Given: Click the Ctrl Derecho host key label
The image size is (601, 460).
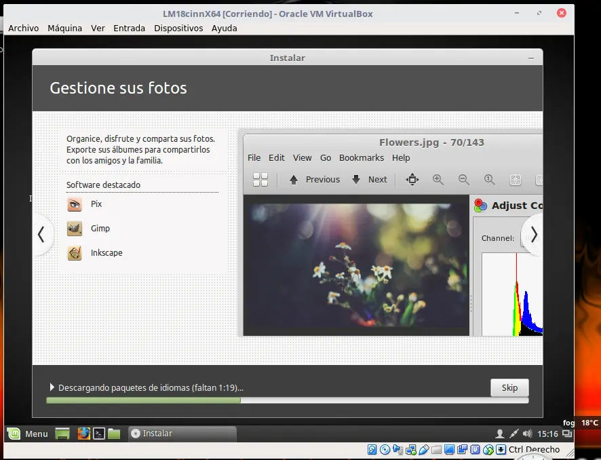Looking at the screenshot, I should pos(534,449).
